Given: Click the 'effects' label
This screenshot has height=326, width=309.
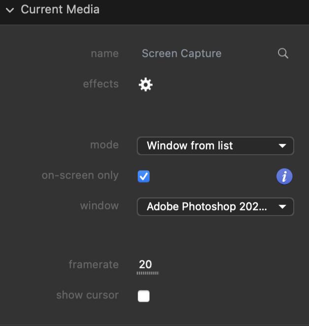Looking at the screenshot, I should click(x=100, y=84).
